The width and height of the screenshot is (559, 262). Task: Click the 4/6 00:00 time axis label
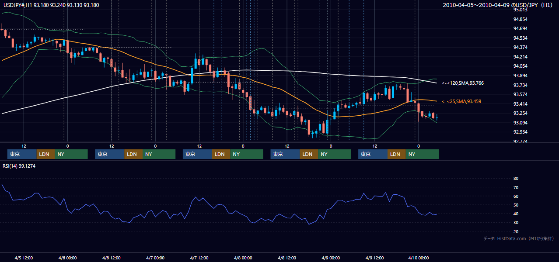point(67,258)
